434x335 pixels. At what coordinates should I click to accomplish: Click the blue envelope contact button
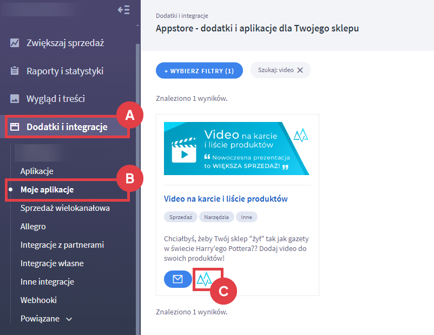[177, 279]
